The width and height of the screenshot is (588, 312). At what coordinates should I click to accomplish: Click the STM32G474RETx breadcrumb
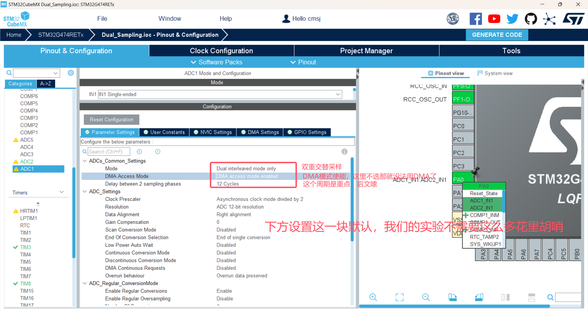coord(61,35)
